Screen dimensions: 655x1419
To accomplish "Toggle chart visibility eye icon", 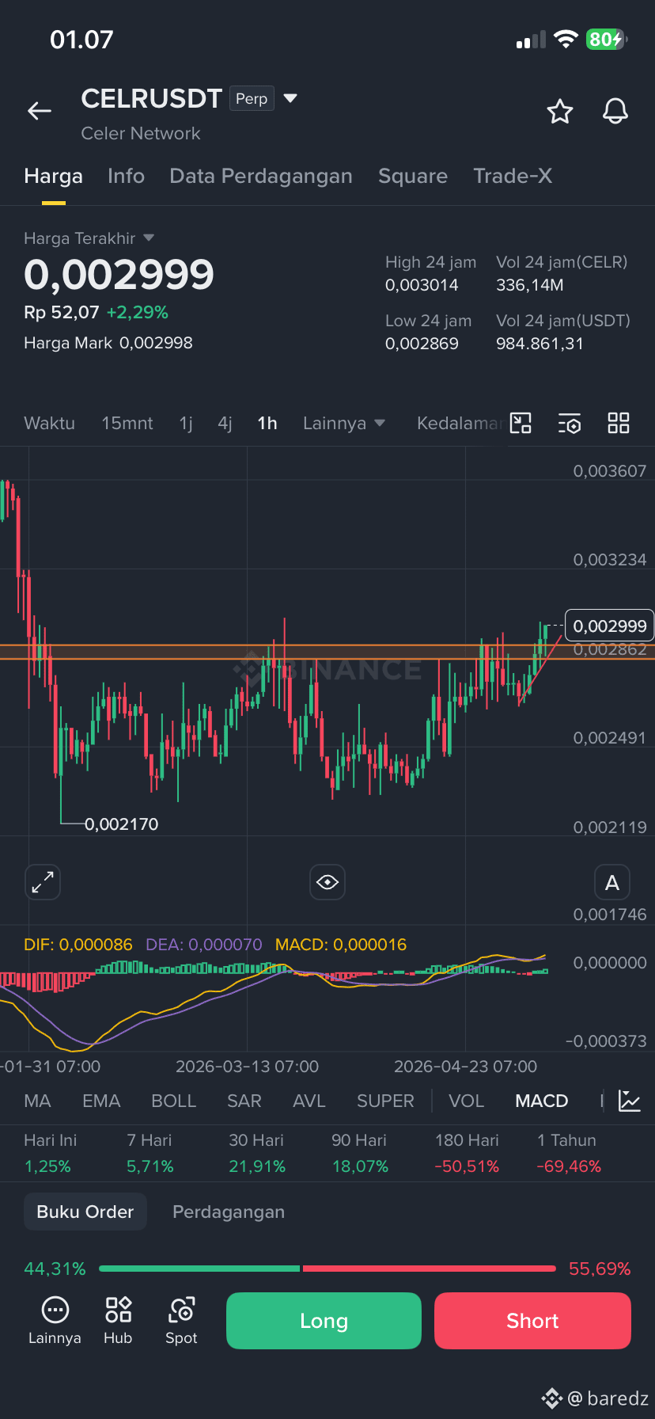I will click(x=327, y=882).
